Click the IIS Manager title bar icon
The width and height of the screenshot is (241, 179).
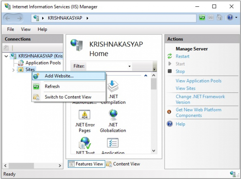pos(7,6)
